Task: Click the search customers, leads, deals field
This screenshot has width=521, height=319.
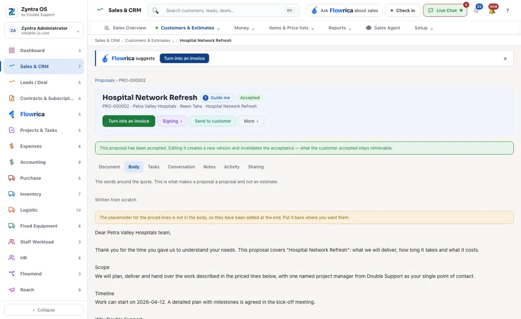Action: point(224,11)
